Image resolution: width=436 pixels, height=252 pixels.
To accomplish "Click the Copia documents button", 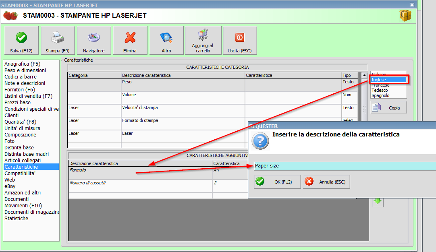I will tap(389, 107).
